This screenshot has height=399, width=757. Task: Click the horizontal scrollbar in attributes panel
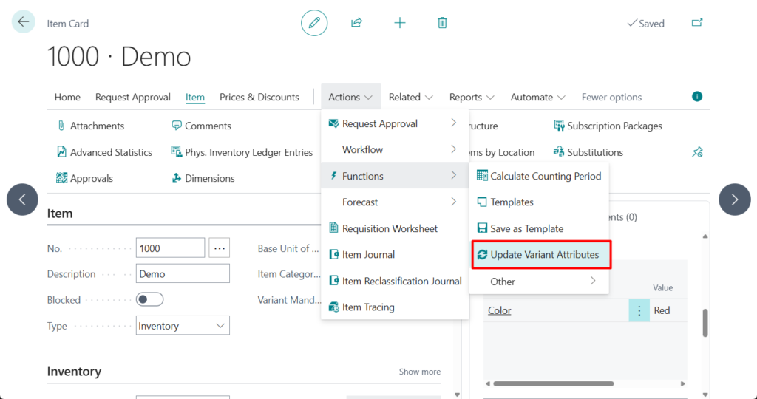point(552,383)
